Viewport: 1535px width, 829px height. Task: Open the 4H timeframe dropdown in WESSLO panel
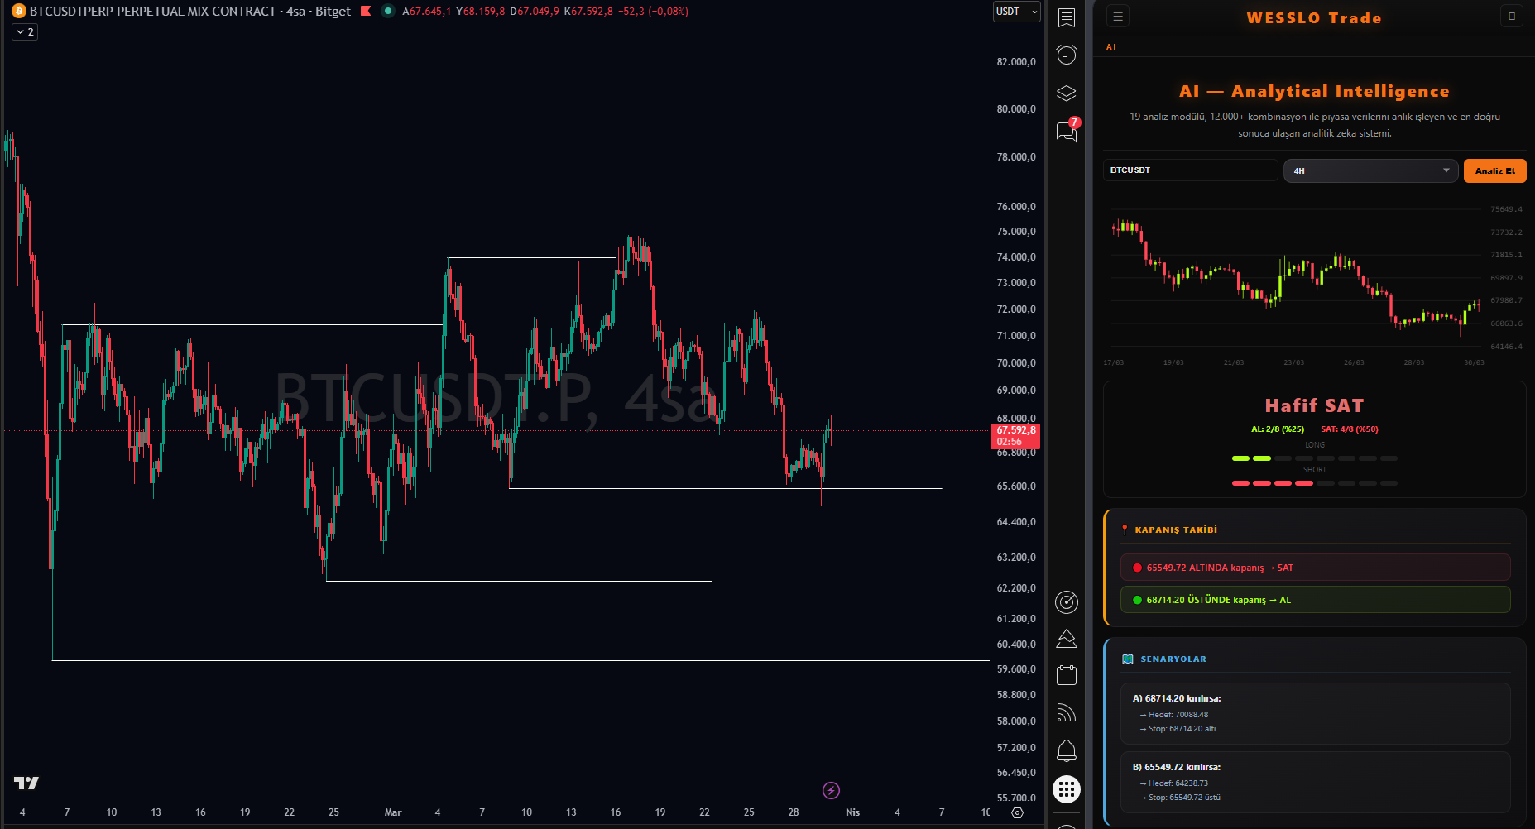[x=1370, y=170]
